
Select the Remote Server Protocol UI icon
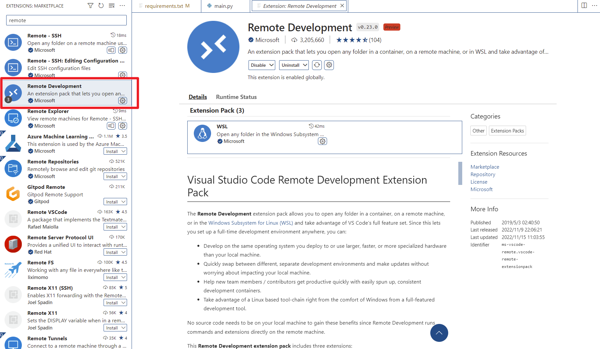pyautogui.click(x=13, y=244)
